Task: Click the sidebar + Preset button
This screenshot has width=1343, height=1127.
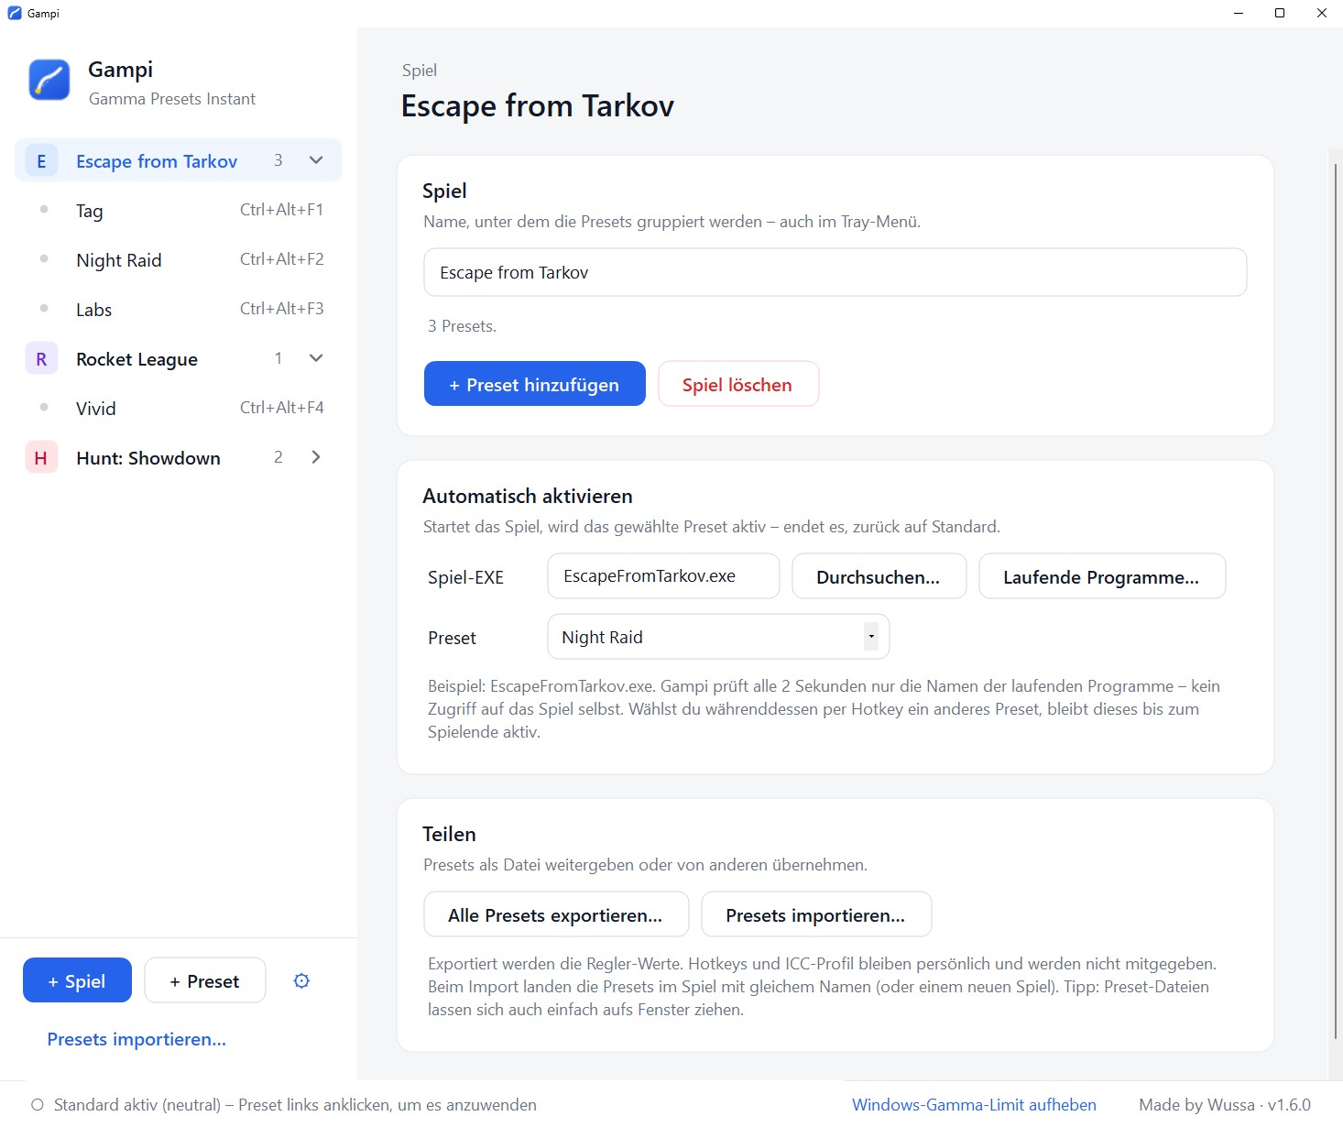Action: click(205, 980)
